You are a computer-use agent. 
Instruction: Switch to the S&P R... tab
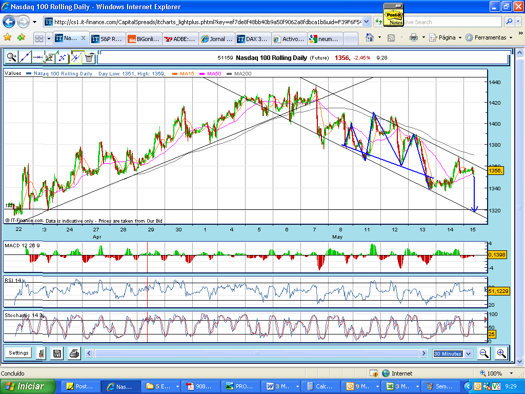(x=108, y=39)
